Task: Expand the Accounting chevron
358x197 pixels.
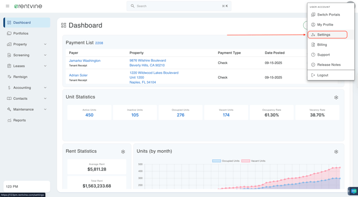Action: coord(45,87)
